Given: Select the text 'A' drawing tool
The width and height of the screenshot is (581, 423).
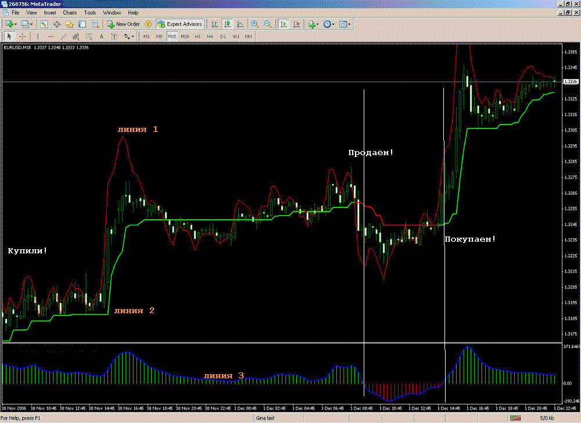Looking at the screenshot, I should [x=101, y=37].
